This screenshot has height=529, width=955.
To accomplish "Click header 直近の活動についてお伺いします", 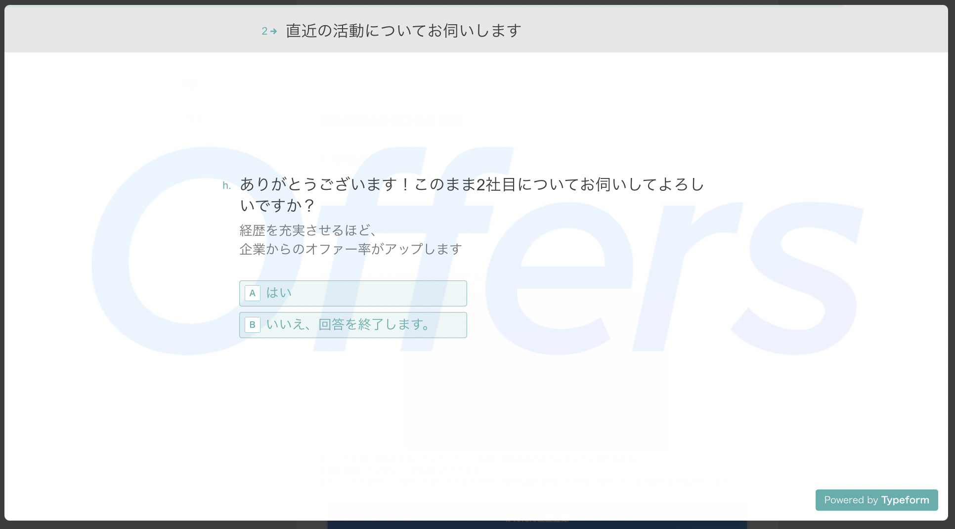I will [x=403, y=31].
